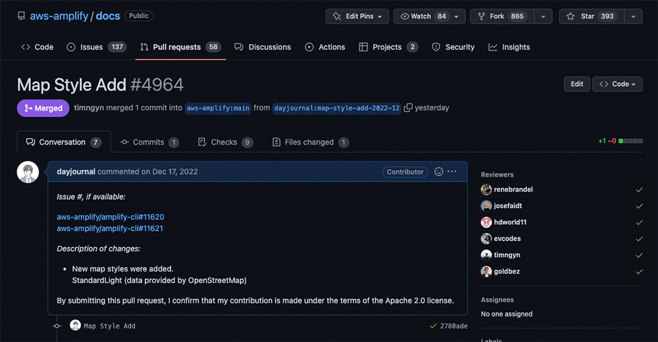This screenshot has height=342, width=658.
Task: Click the Watch button
Action: [429, 16]
